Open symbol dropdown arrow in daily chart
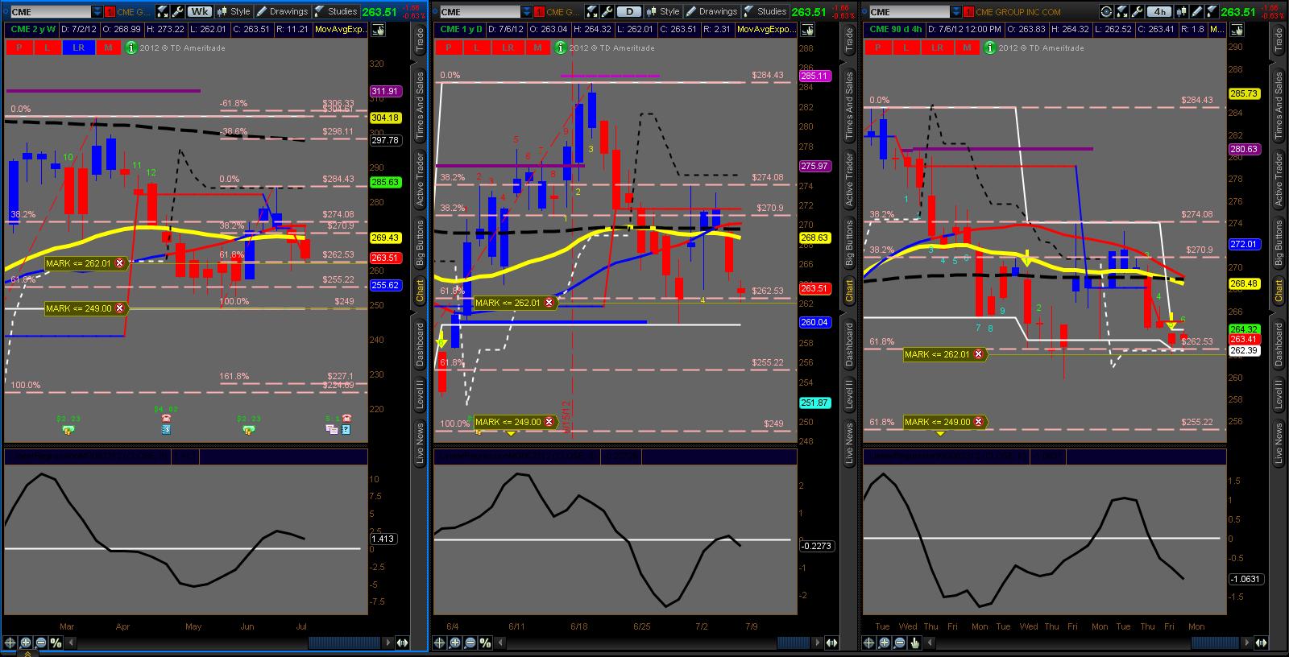Viewport: 1289px width, 657px height. pos(527,12)
